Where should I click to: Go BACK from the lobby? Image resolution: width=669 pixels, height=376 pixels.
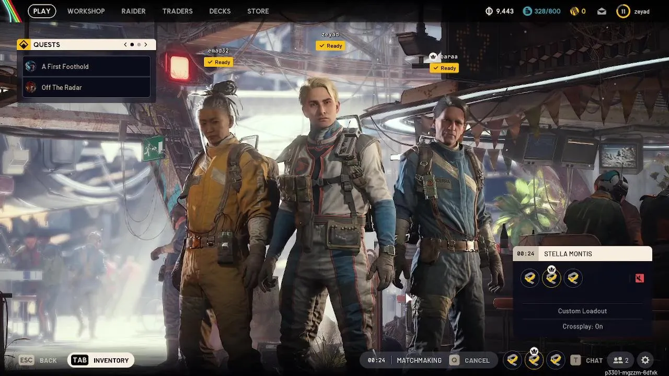click(x=48, y=360)
